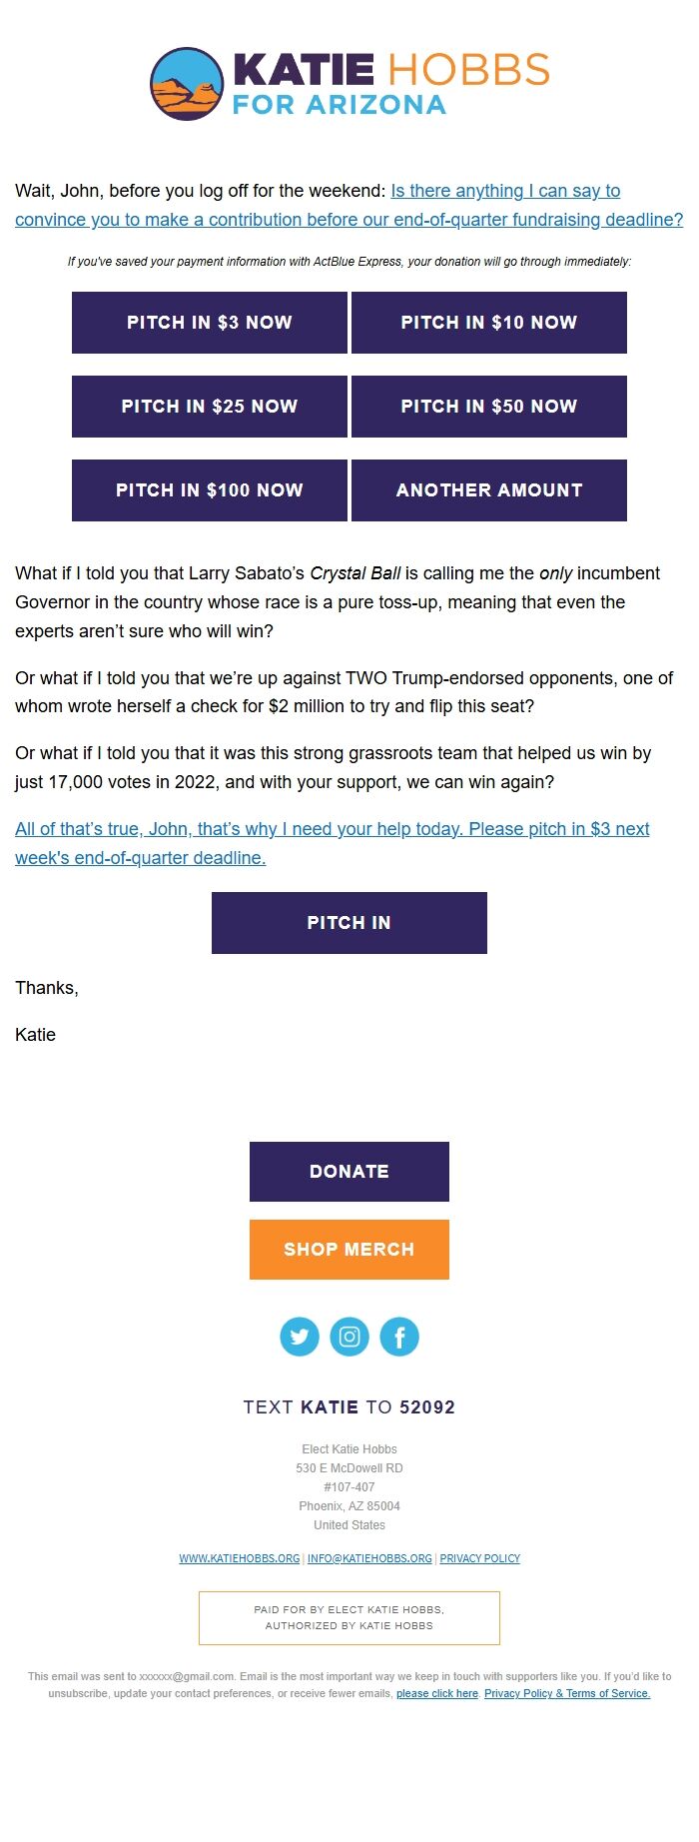The width and height of the screenshot is (699, 1842).
Task: Click the ANOTHER AMOUNT button
Action: [489, 490]
